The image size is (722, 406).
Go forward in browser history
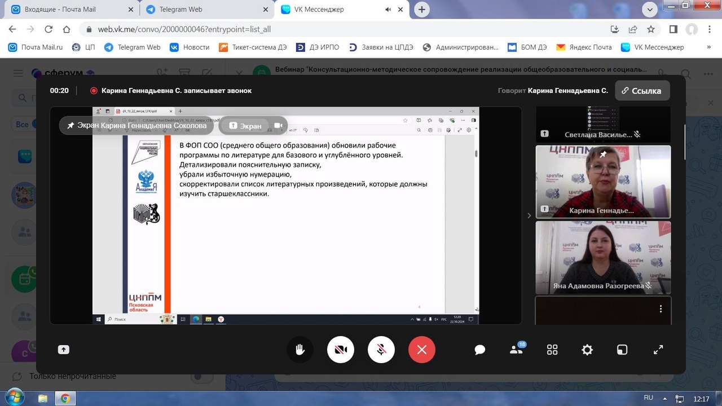[x=30, y=29]
